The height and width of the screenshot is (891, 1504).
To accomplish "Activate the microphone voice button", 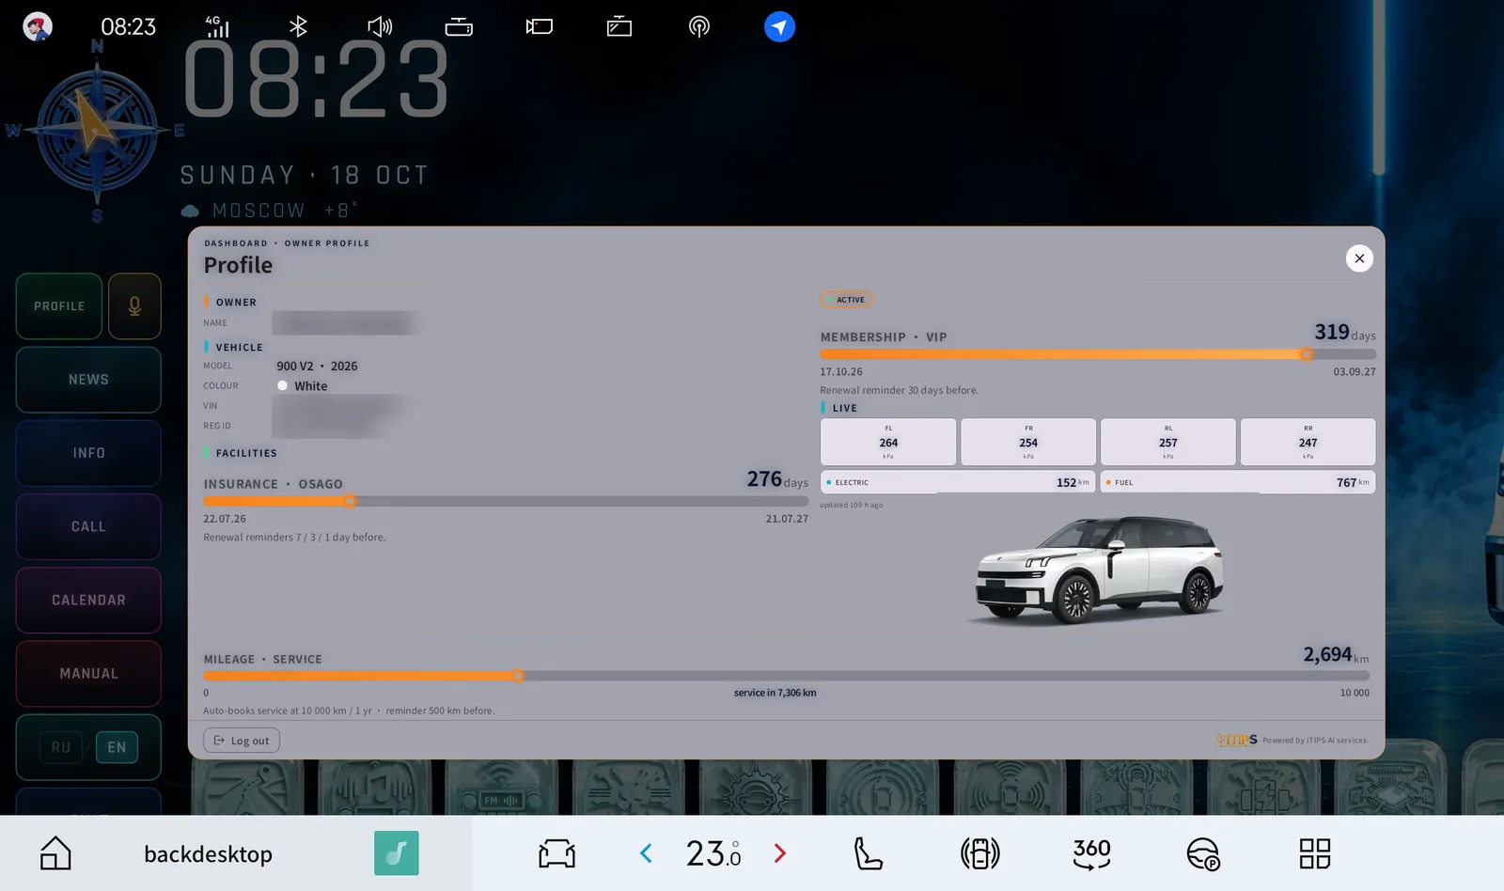I will [134, 306].
